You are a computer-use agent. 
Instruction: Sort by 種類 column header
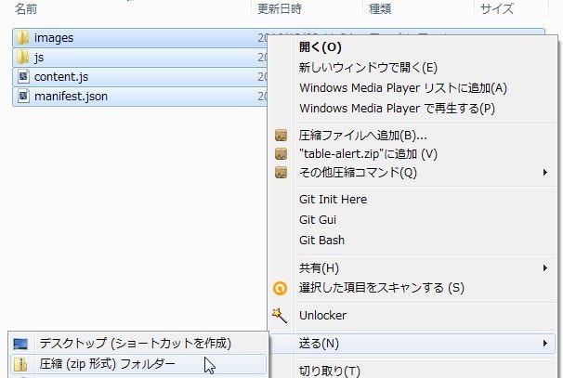click(380, 8)
